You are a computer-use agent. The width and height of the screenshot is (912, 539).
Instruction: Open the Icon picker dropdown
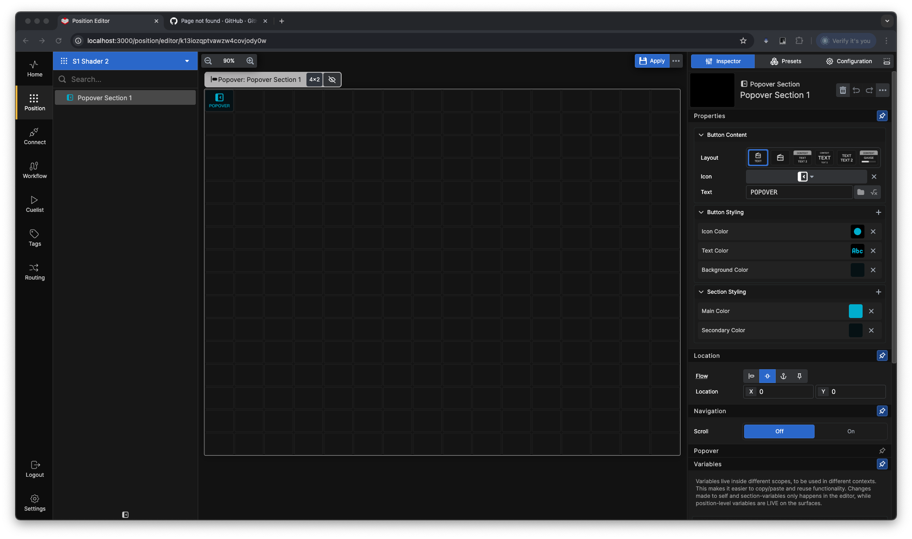[806, 177]
